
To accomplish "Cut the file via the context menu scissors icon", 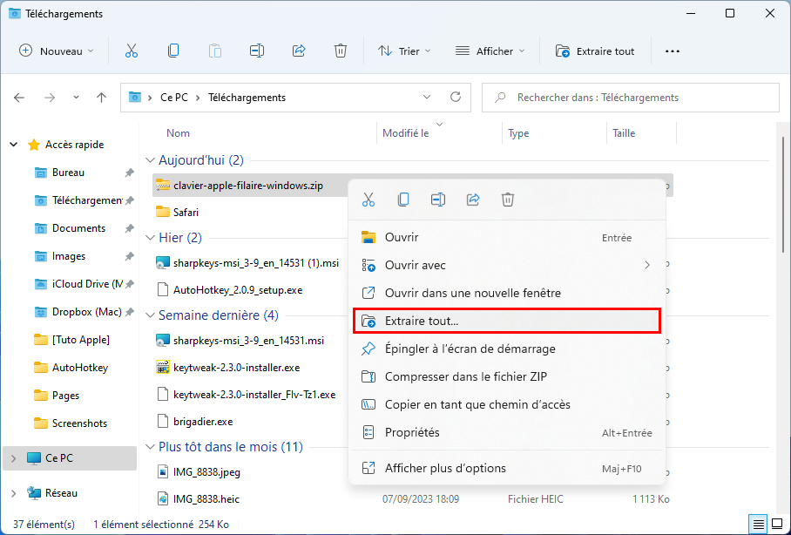I will [x=368, y=200].
